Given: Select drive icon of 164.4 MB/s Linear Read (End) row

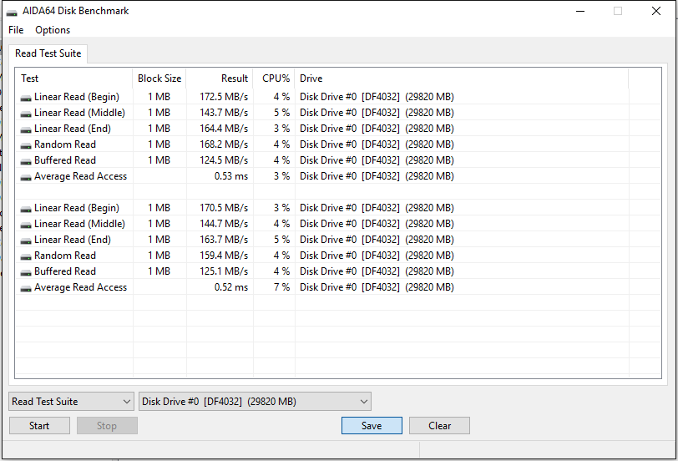Looking at the screenshot, I should click(x=26, y=129).
